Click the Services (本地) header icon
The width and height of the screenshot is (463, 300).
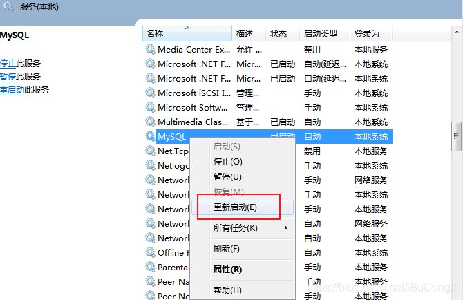coord(8,6)
